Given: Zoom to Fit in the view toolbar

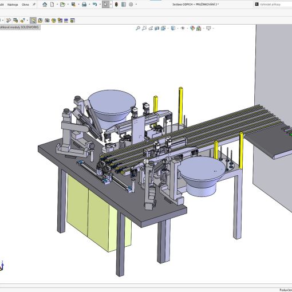Looking at the screenshot, I should click(x=138, y=29).
